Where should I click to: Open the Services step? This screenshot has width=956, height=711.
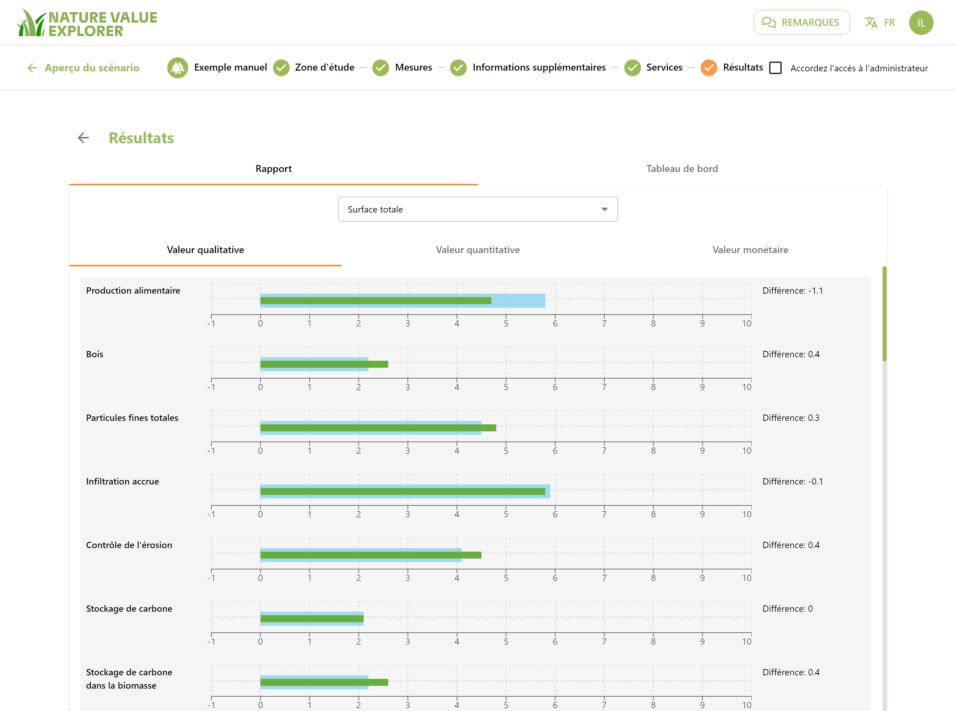click(x=664, y=67)
